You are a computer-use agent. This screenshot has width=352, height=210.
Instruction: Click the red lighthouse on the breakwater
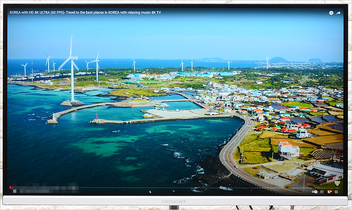[x=97, y=116]
